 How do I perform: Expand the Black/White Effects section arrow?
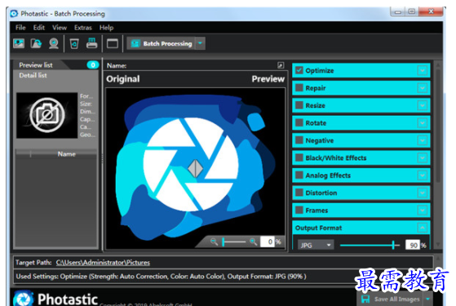click(423, 157)
